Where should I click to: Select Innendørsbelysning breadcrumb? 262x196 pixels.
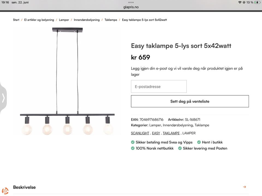click(87, 20)
